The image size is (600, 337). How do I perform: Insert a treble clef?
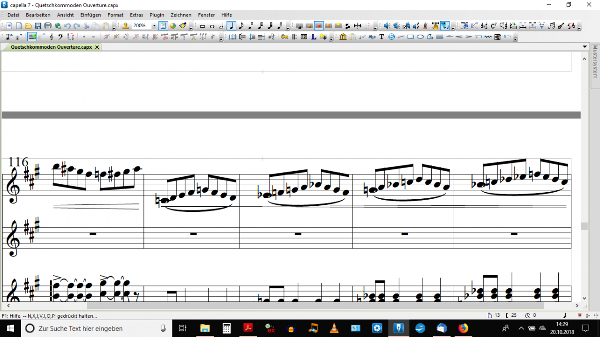[52, 37]
